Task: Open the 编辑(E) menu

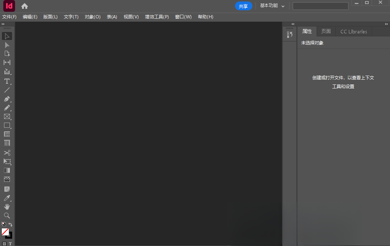Action: coord(30,17)
